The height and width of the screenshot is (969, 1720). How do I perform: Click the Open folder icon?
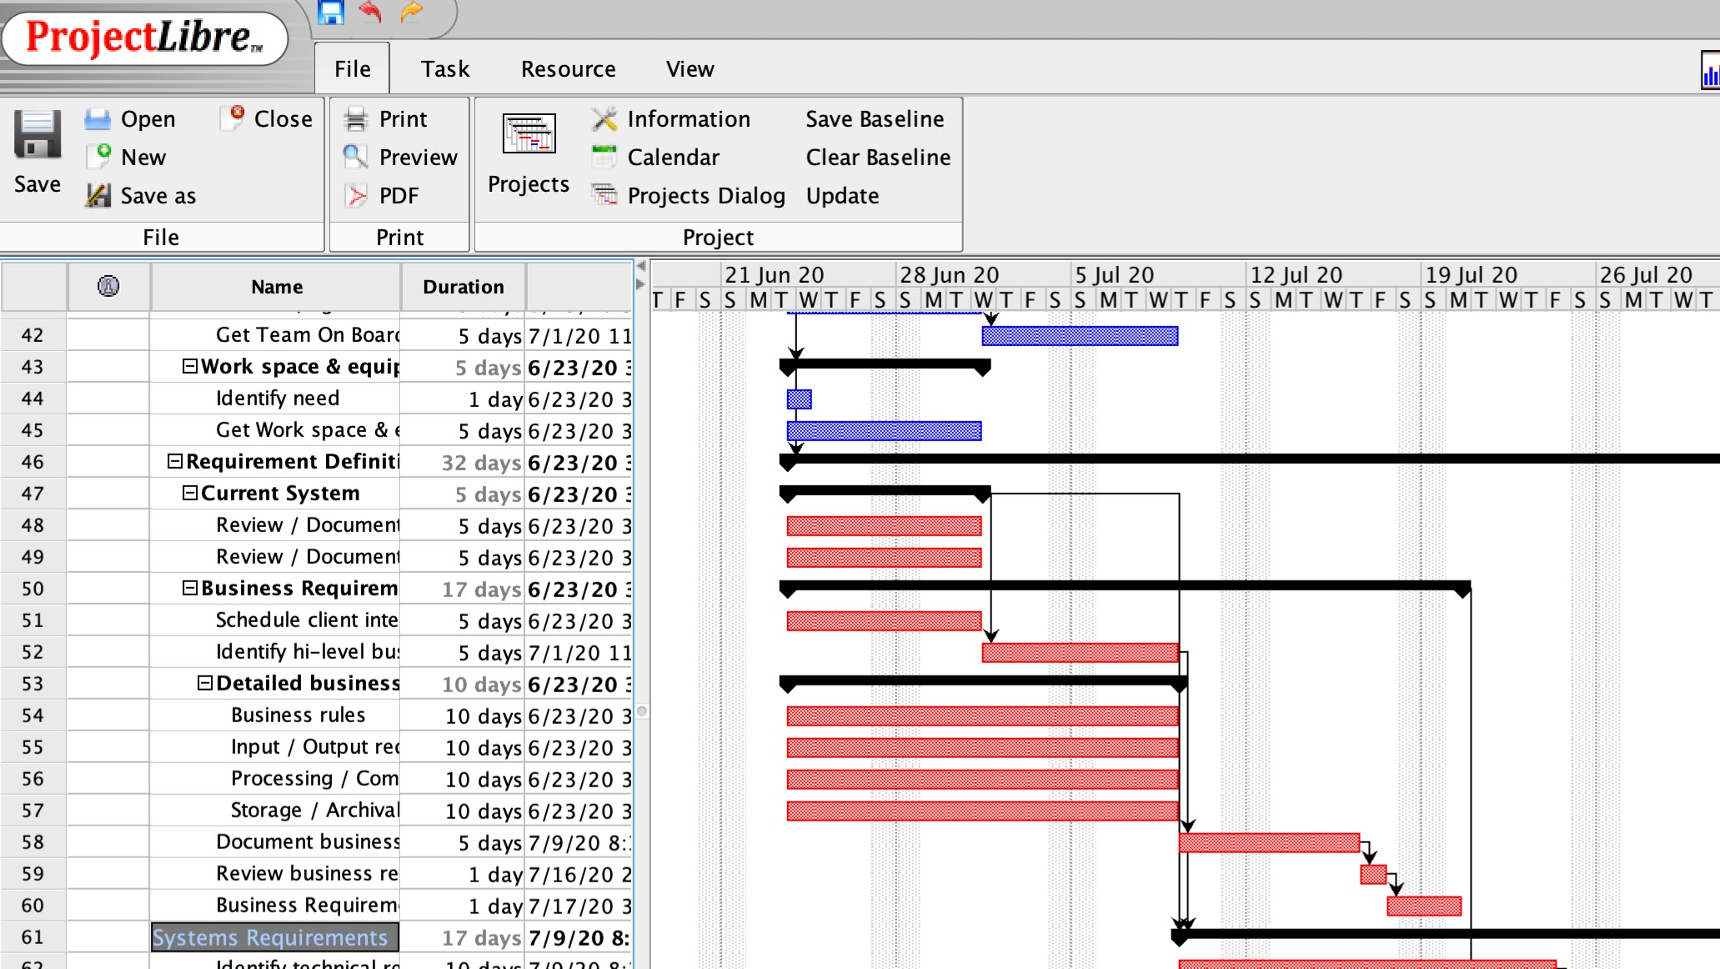pos(98,119)
